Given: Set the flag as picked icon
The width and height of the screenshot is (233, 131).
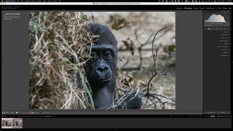Looking at the screenshot, I should 17,113.
